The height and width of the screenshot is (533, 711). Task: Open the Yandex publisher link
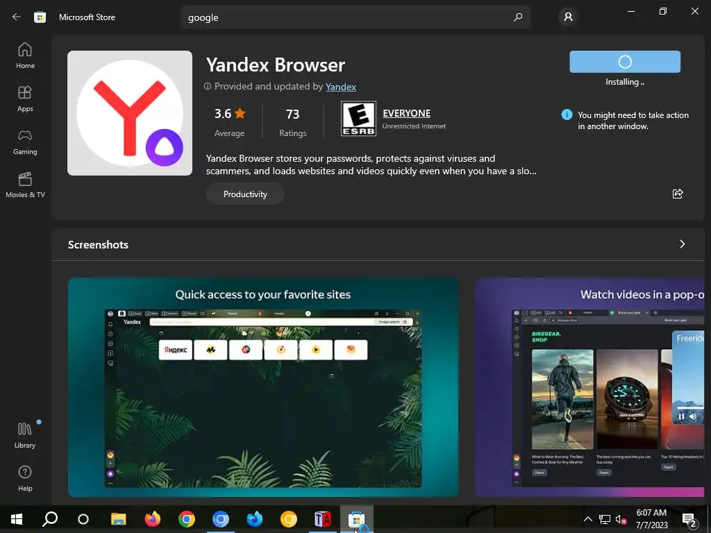click(340, 87)
